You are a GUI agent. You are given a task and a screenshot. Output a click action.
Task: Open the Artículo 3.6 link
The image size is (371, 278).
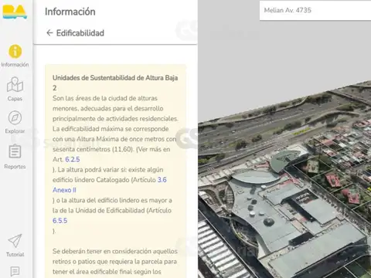(x=162, y=180)
